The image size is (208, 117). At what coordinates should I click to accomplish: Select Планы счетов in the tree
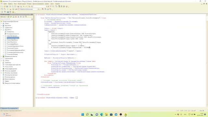tap(9, 67)
